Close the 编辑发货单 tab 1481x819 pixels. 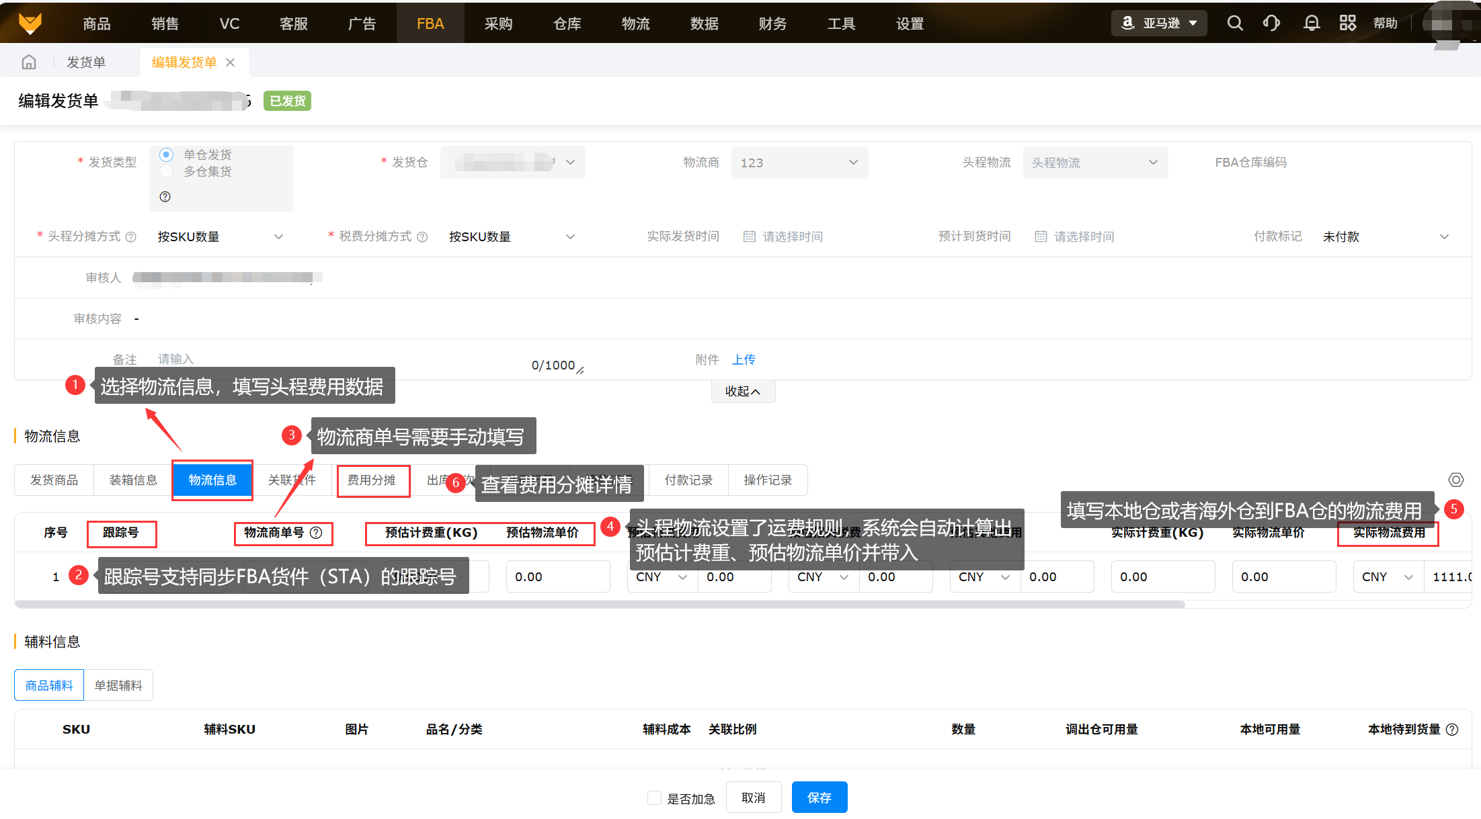pyautogui.click(x=231, y=62)
